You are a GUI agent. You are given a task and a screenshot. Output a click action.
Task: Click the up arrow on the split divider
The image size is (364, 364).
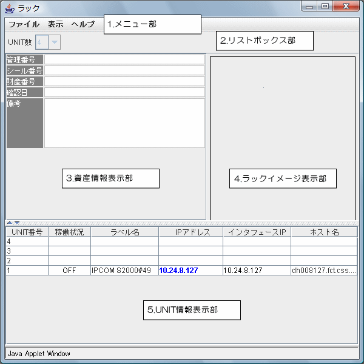10,223
